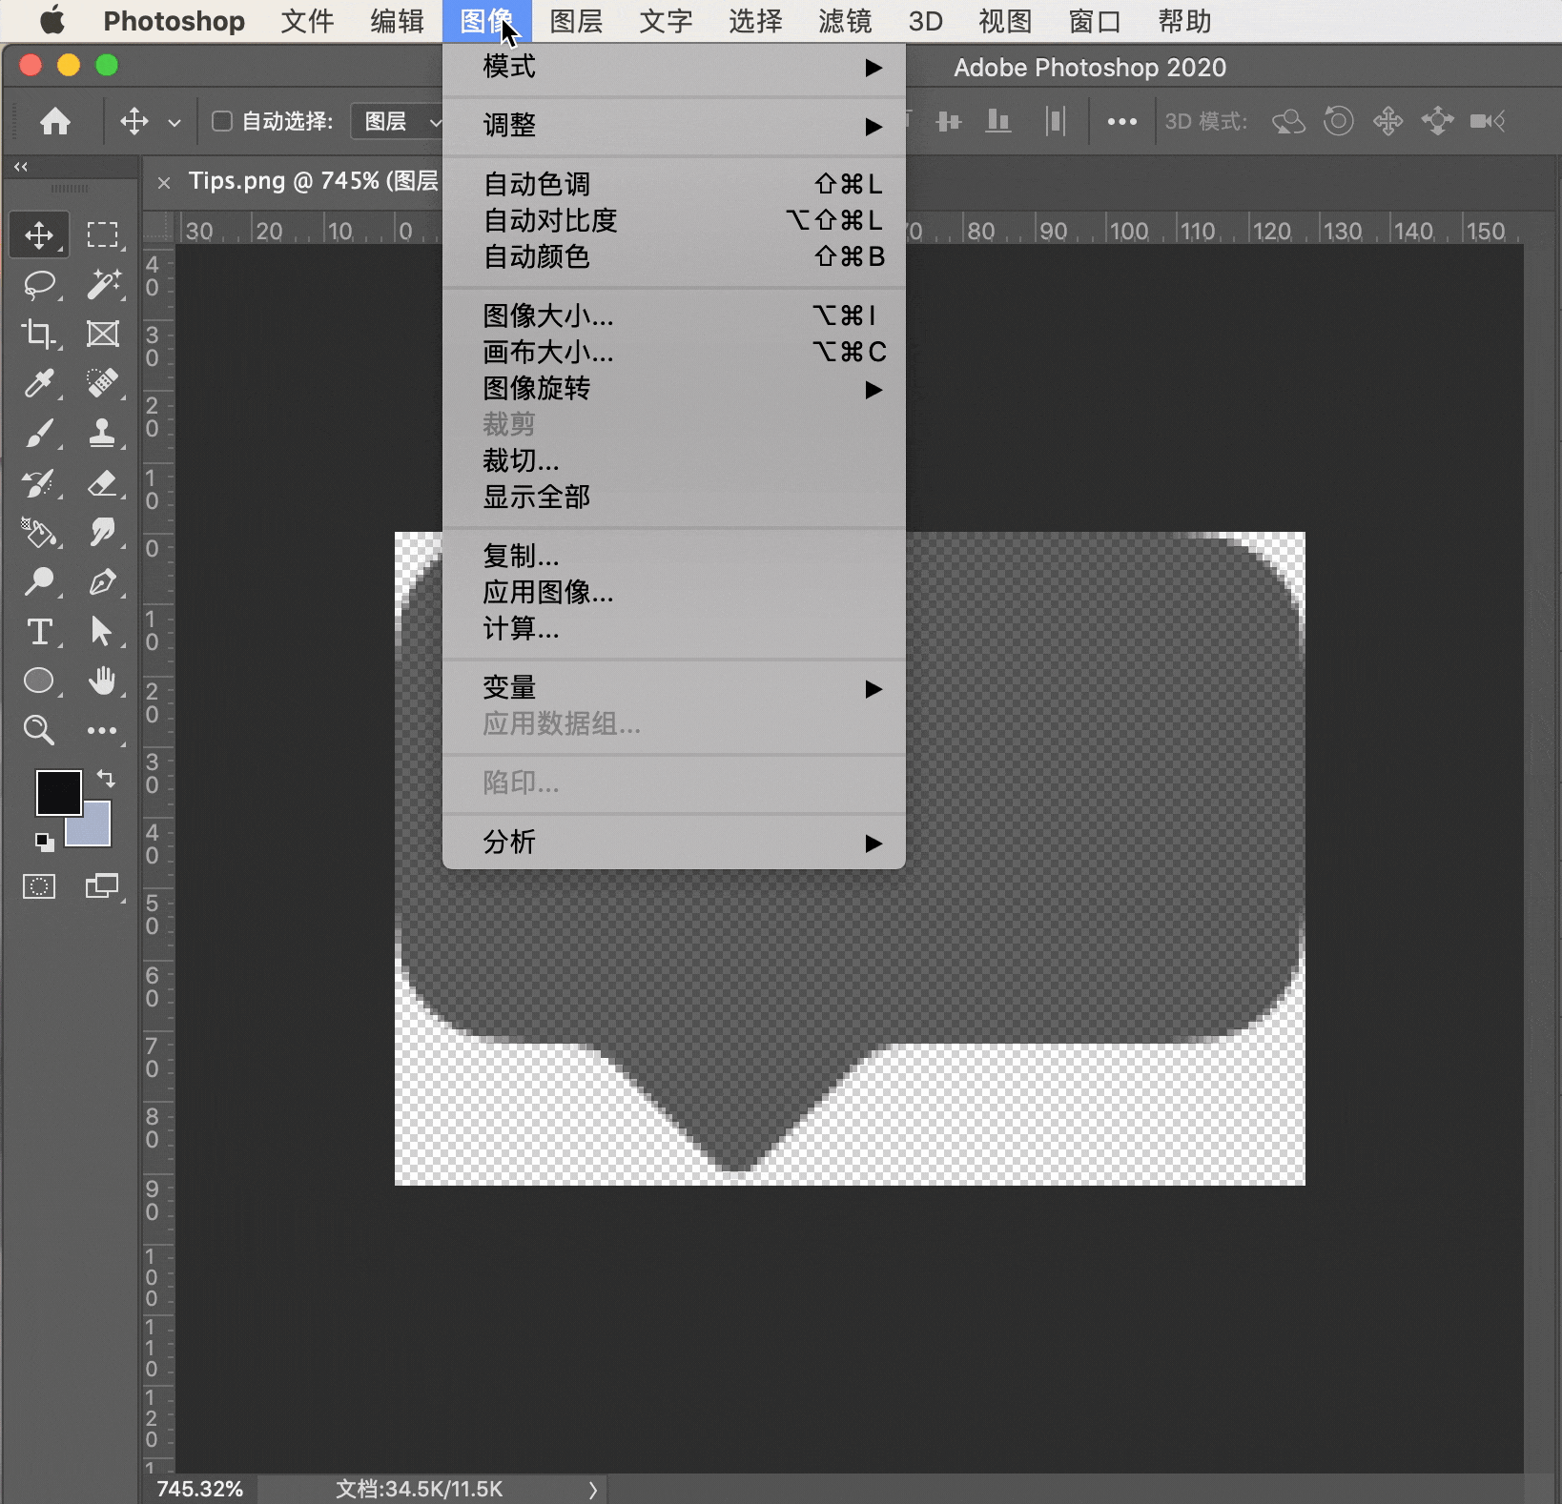
Task: Select the Move tool in the toolbox
Action: pos(39,234)
